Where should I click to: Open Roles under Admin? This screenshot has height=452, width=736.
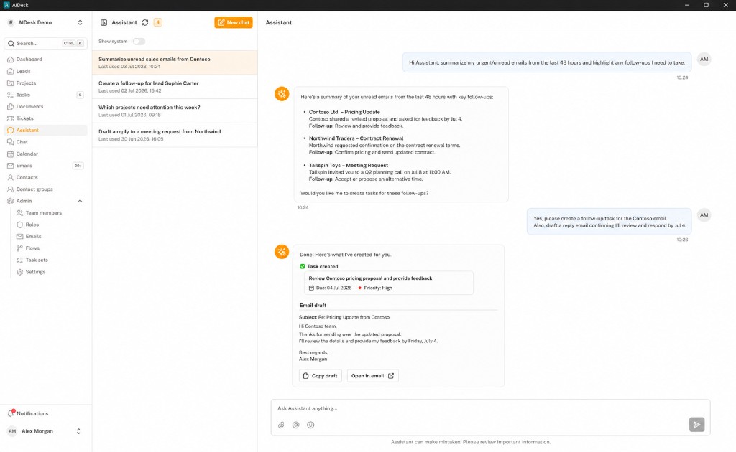click(32, 225)
